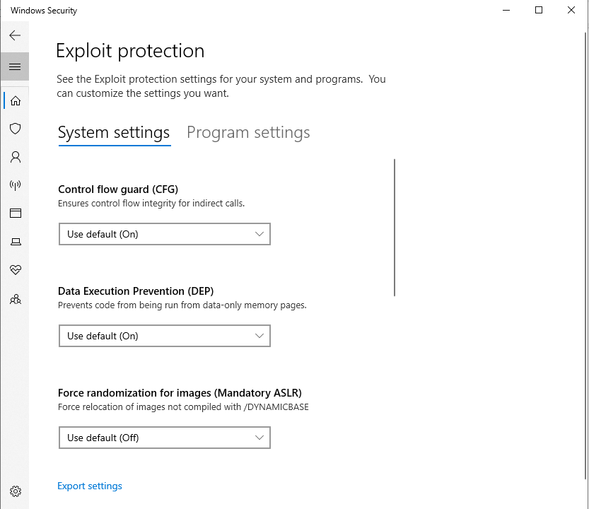The height and width of the screenshot is (509, 589).
Task: Click the settings list inner scrollbar
Action: coord(395,228)
